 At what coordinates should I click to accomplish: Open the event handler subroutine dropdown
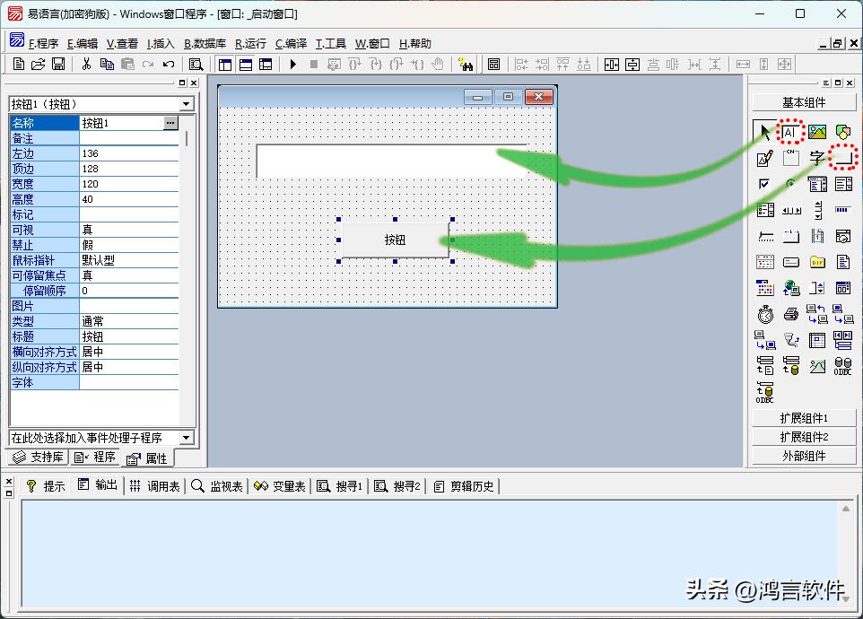click(x=187, y=438)
